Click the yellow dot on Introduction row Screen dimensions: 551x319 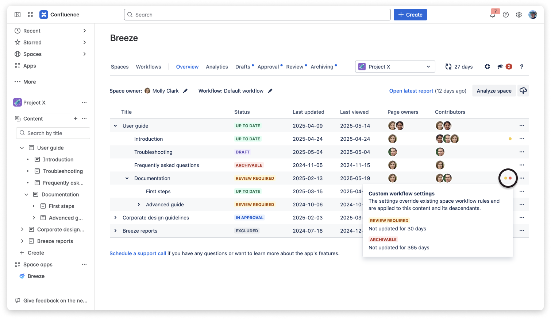click(510, 139)
